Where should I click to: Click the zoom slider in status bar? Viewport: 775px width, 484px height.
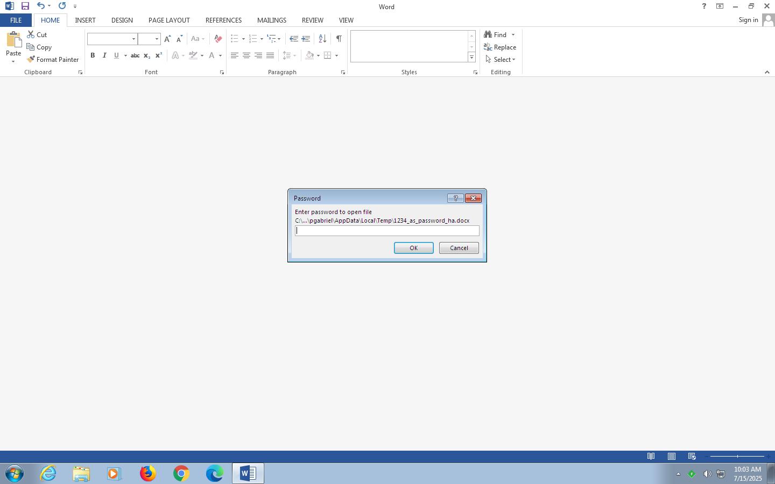pos(737,456)
